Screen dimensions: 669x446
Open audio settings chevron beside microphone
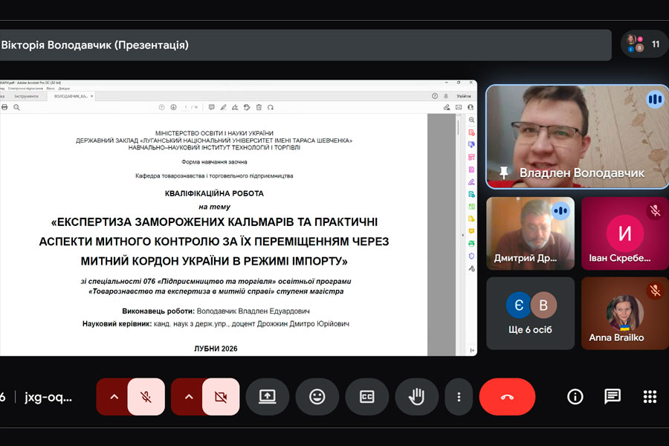pyautogui.click(x=114, y=397)
